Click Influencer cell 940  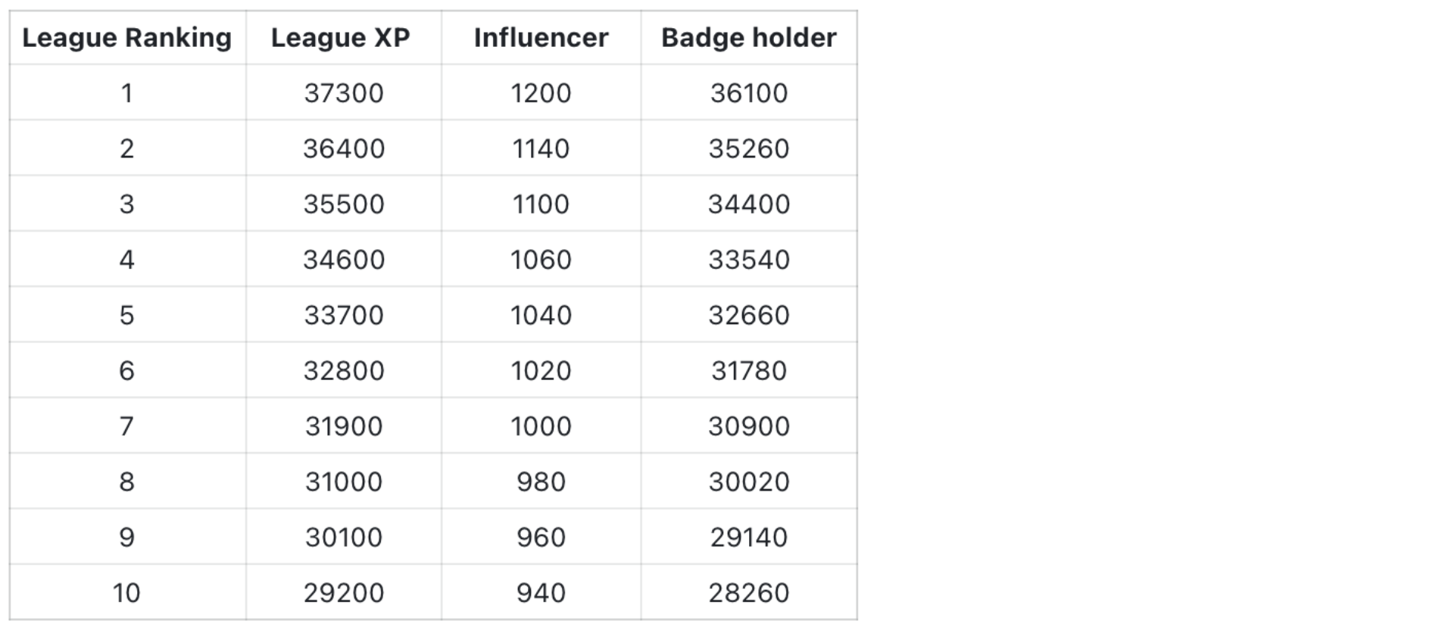click(541, 592)
